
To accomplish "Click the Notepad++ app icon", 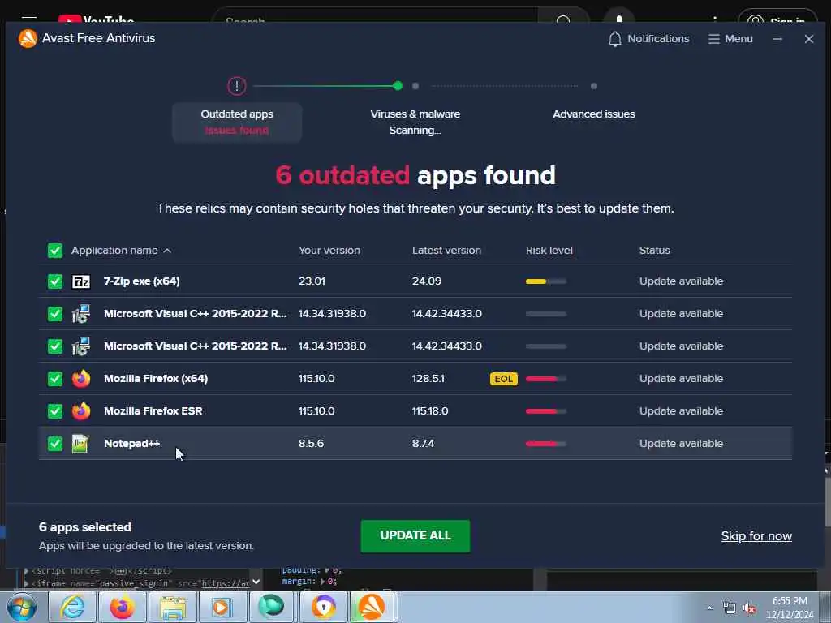I will tap(80, 444).
